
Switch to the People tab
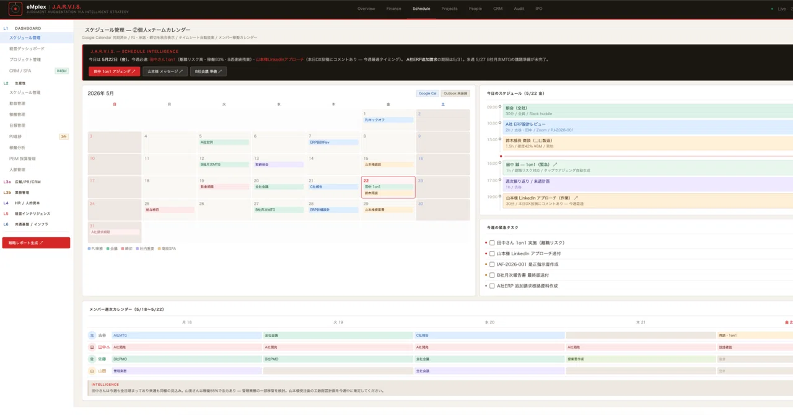(475, 9)
